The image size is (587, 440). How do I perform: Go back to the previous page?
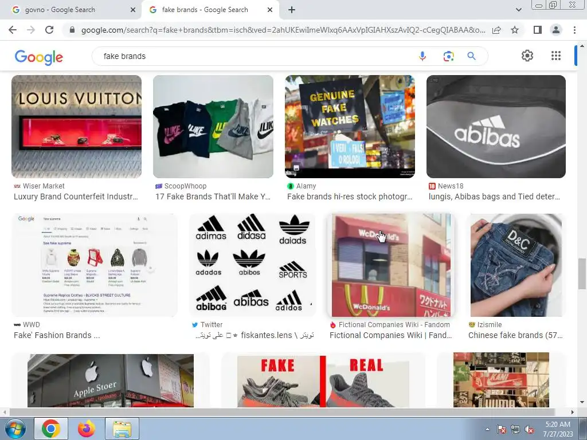tap(13, 30)
